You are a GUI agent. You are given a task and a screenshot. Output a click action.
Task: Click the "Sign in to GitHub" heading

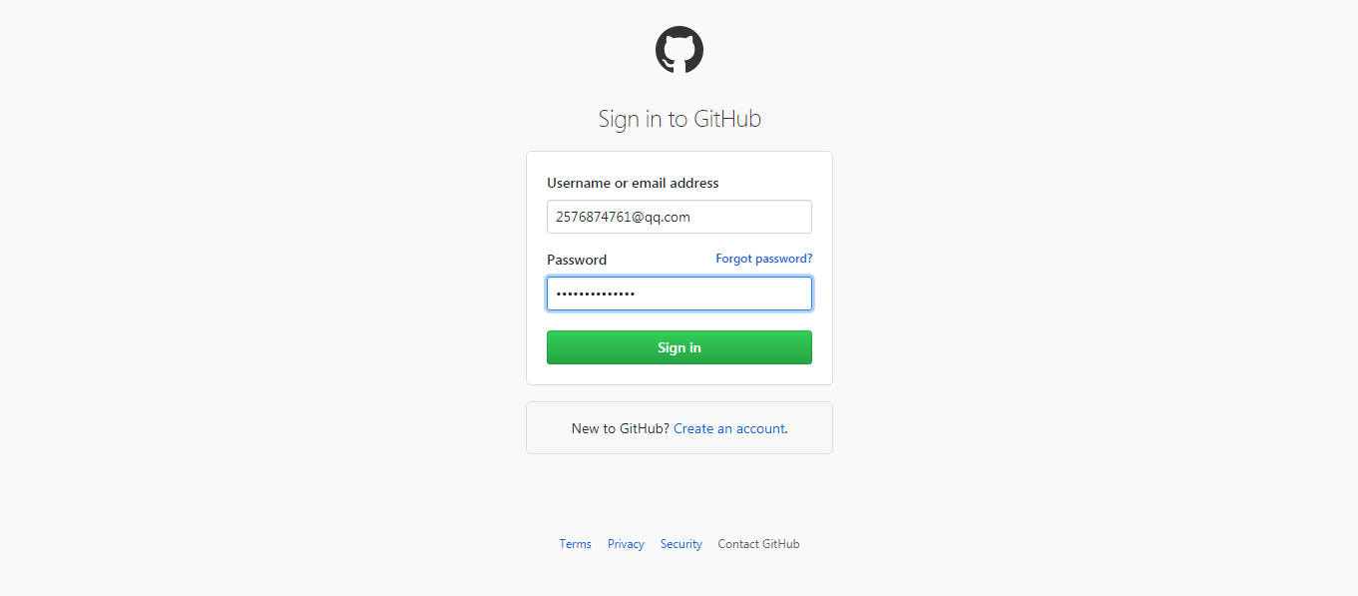[x=679, y=119]
